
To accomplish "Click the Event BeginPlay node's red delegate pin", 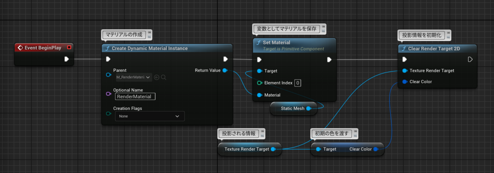I will (69, 48).
